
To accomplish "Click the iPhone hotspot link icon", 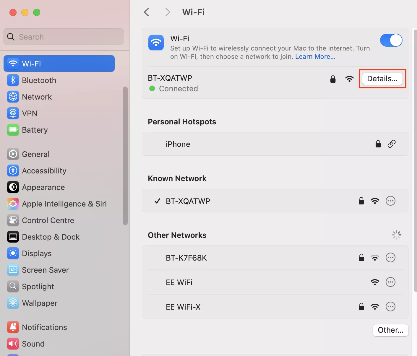I will click(392, 144).
